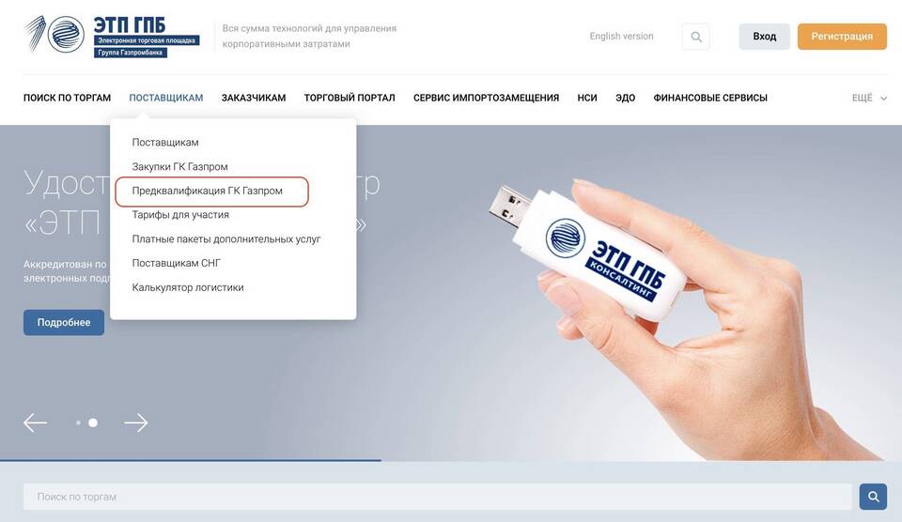Open the ПОСТАВЩИКАМ dropdown menu
This screenshot has height=522, width=902.
[166, 98]
